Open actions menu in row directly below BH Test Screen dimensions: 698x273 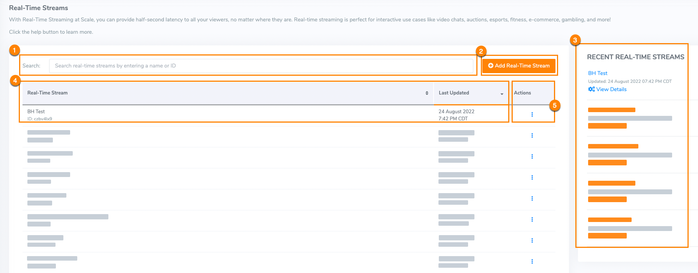pyautogui.click(x=532, y=135)
